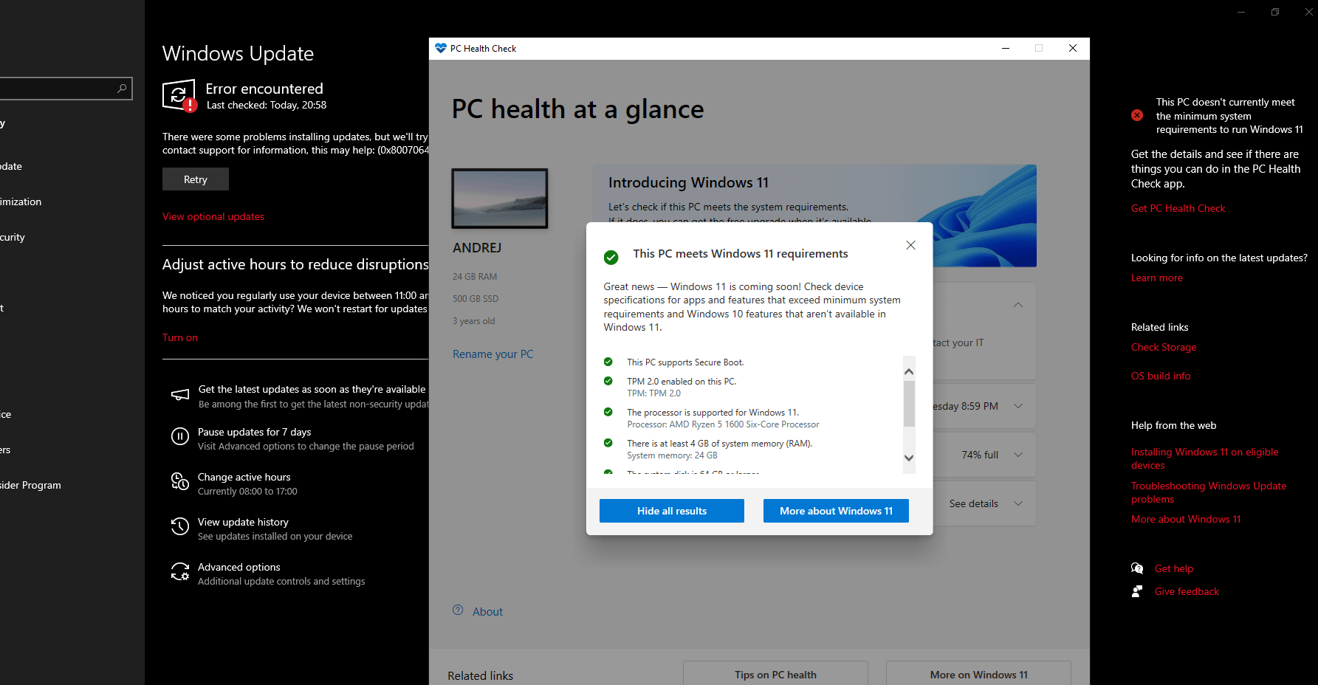Click Hide all results button

coord(672,511)
